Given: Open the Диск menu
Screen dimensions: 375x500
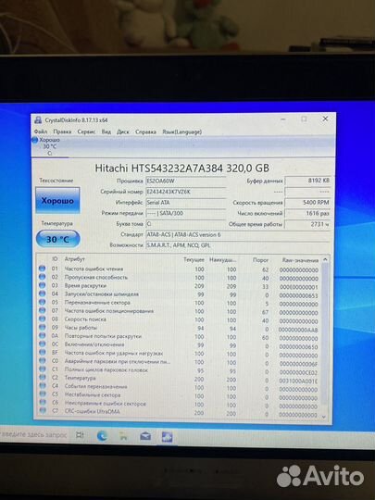Looking at the screenshot, I should pyautogui.click(x=123, y=131).
